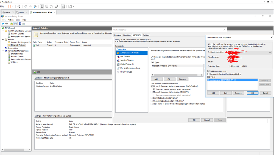Click the blue Back arrow in NPS toolbar

[x=3, y=24]
